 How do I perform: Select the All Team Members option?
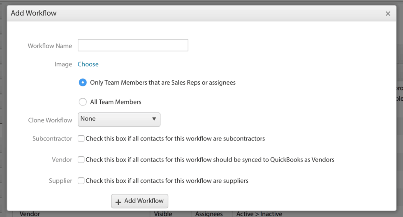pyautogui.click(x=83, y=102)
